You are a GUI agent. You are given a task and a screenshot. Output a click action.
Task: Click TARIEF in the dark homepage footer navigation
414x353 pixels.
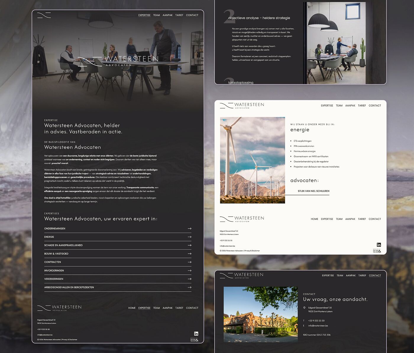tap(179, 308)
